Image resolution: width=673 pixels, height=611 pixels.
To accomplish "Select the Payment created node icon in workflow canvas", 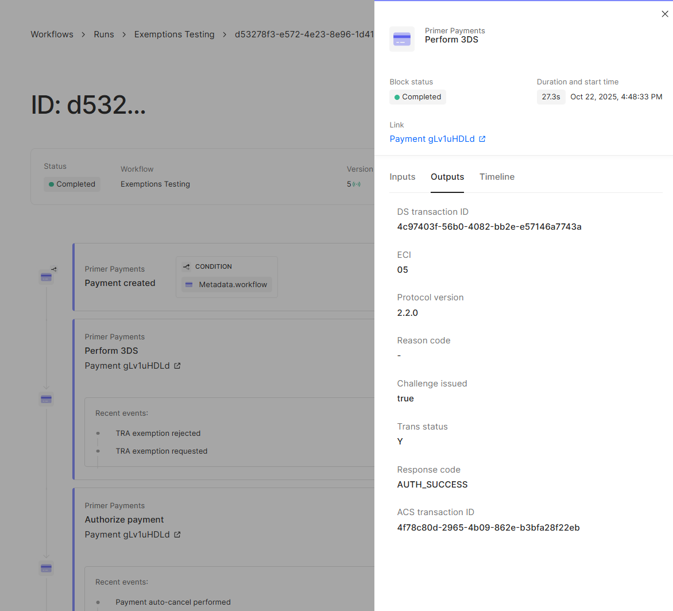I will click(x=46, y=277).
